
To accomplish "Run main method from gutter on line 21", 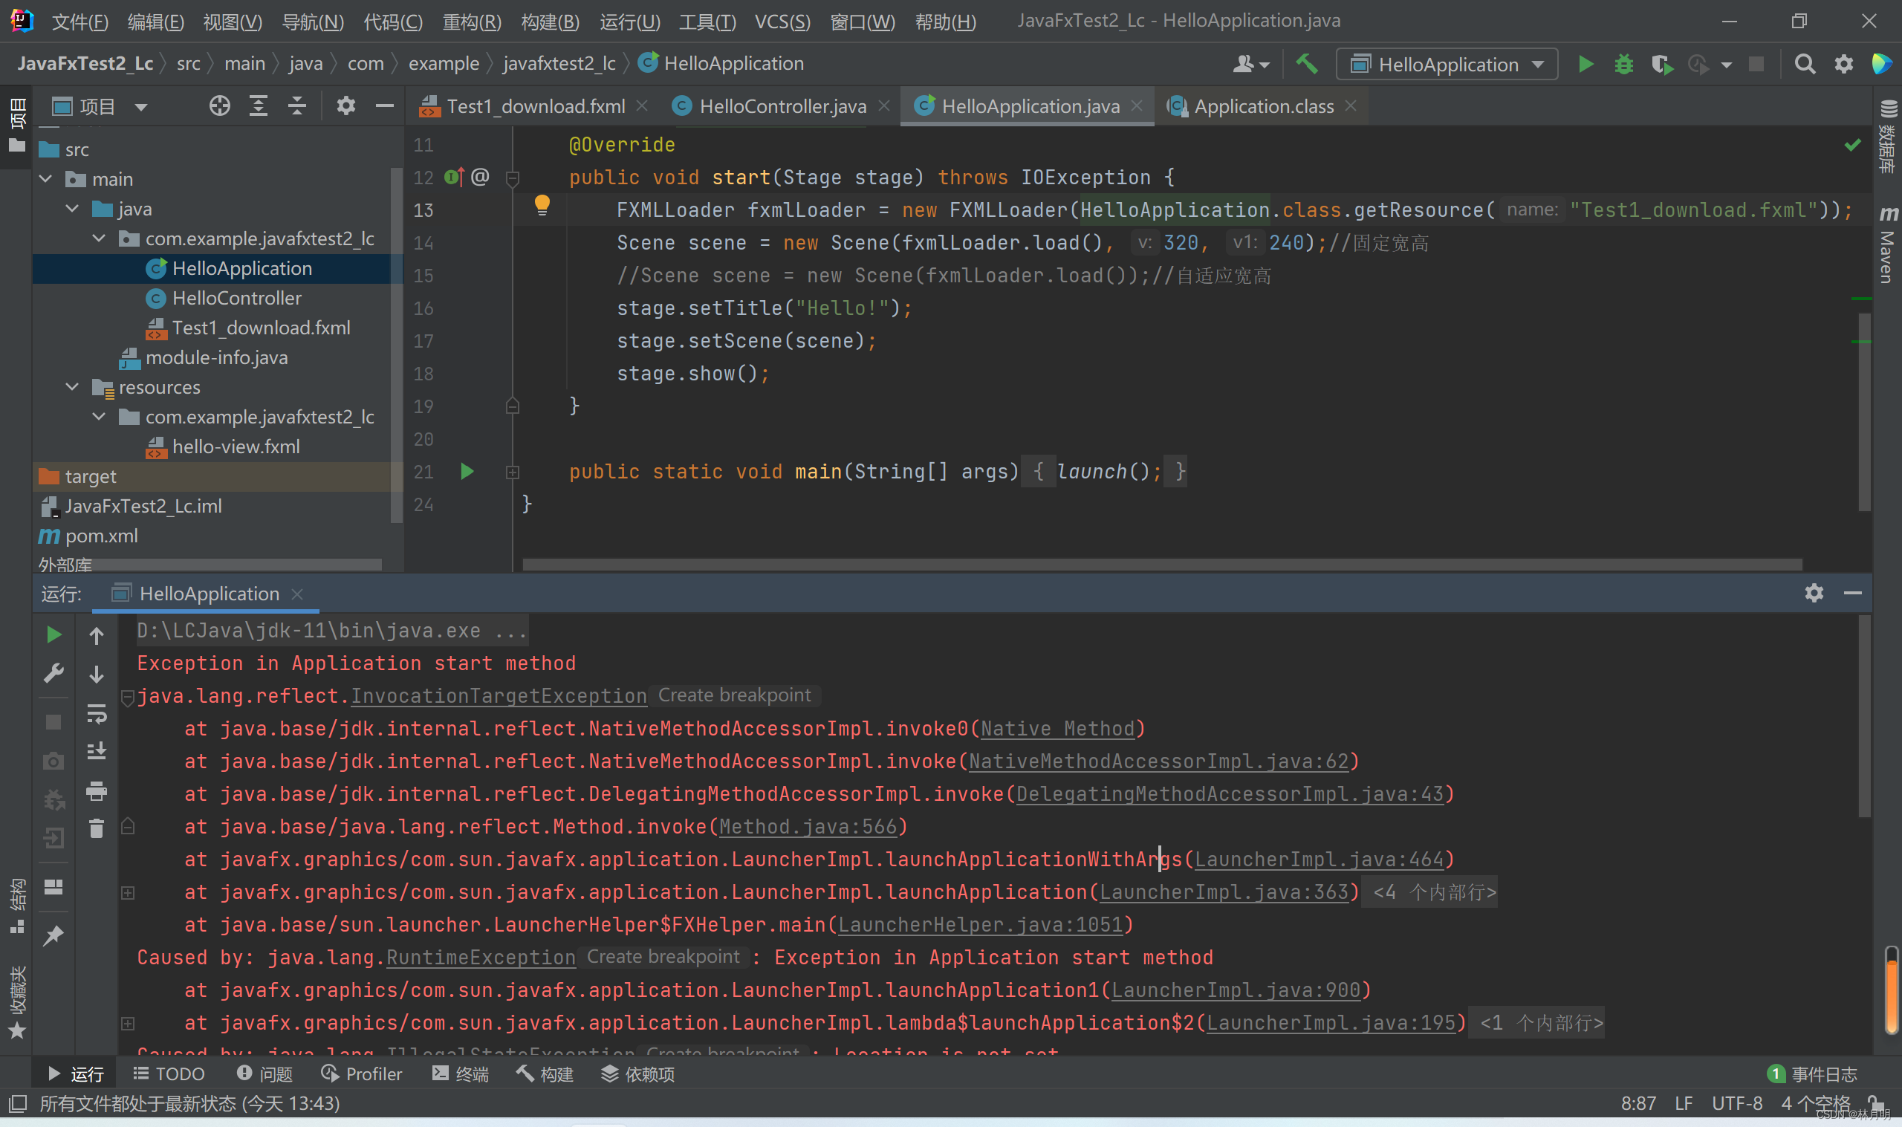I will click(466, 472).
